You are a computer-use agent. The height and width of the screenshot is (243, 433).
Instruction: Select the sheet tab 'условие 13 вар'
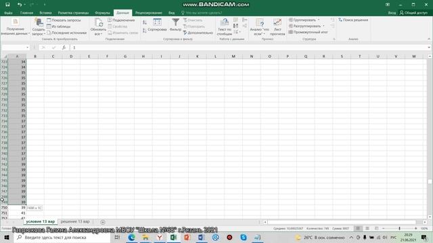[41, 221]
